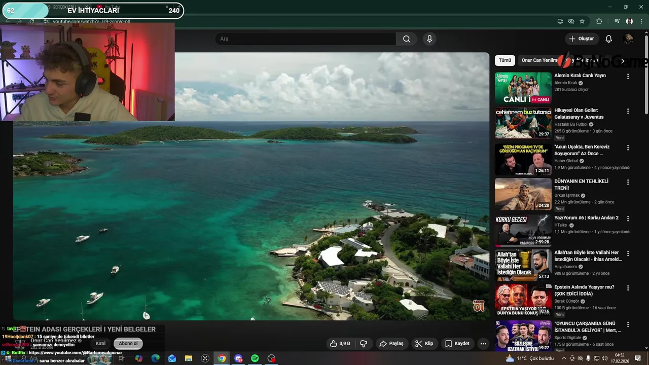The image size is (649, 365).
Task: Start voice search with microphone icon
Action: point(429,39)
